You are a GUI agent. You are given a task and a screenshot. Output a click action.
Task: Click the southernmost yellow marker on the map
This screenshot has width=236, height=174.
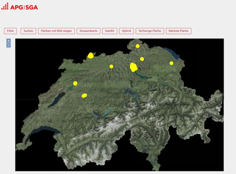click(x=84, y=96)
